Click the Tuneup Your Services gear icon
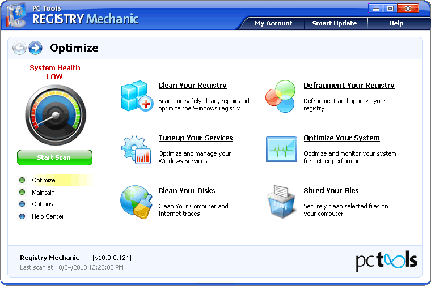This screenshot has width=431, height=286. 137,149
